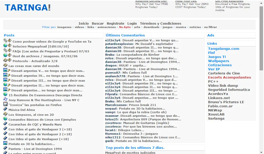264x154 pixels.
Task: Open the TARINGA! logo home link
Action: click(28, 7)
